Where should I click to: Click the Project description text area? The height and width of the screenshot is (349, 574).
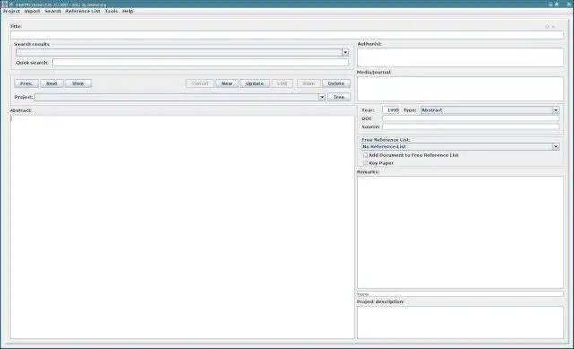point(460,322)
